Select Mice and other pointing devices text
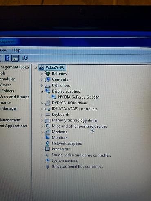151x201 pixels. tap(79, 126)
